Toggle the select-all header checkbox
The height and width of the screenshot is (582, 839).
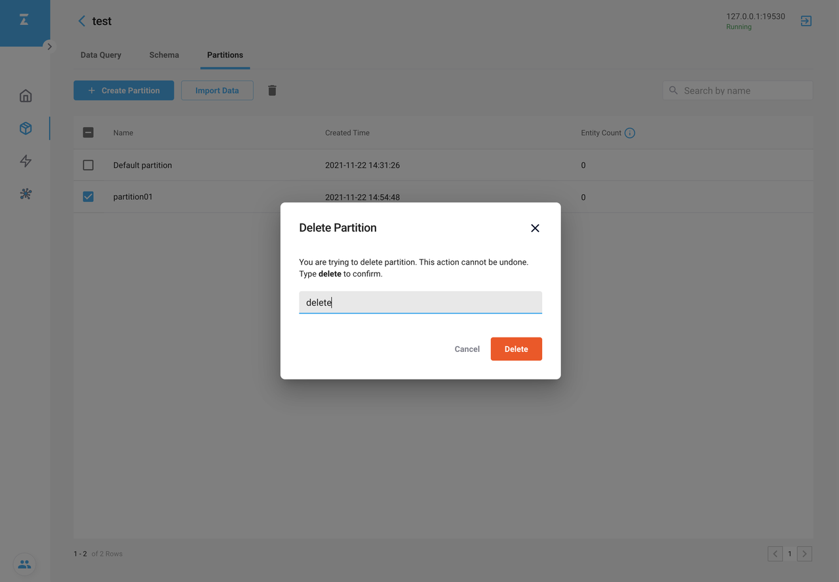tap(88, 132)
